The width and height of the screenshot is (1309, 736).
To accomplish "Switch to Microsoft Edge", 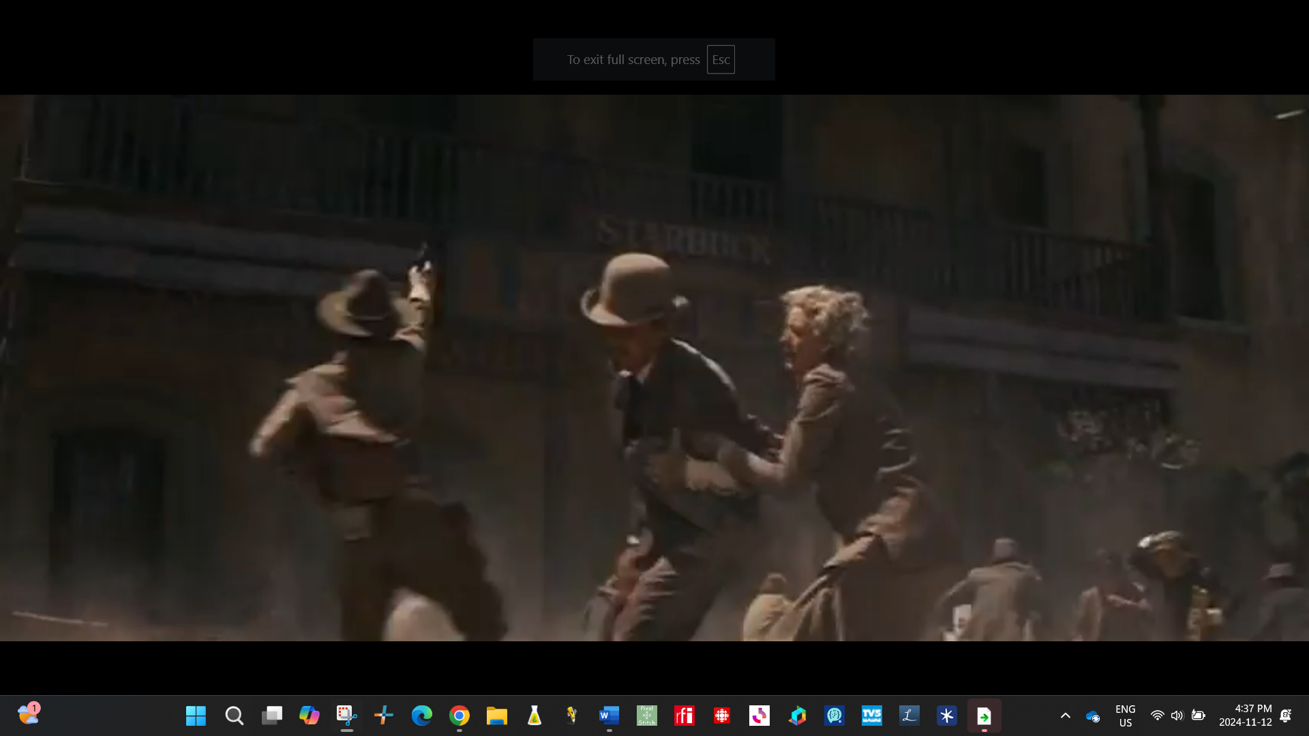I will pos(421,716).
